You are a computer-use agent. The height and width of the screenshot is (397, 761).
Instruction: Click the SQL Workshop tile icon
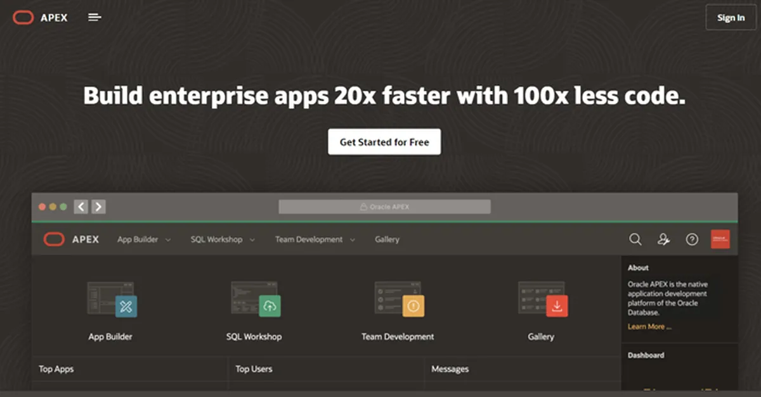256,299
